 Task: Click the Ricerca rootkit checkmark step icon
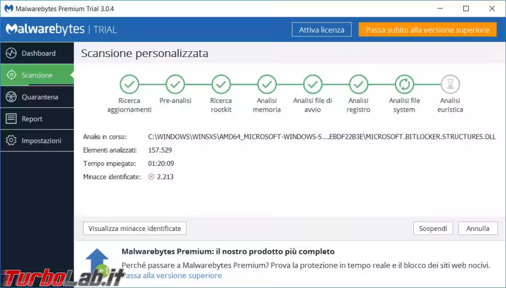click(221, 84)
